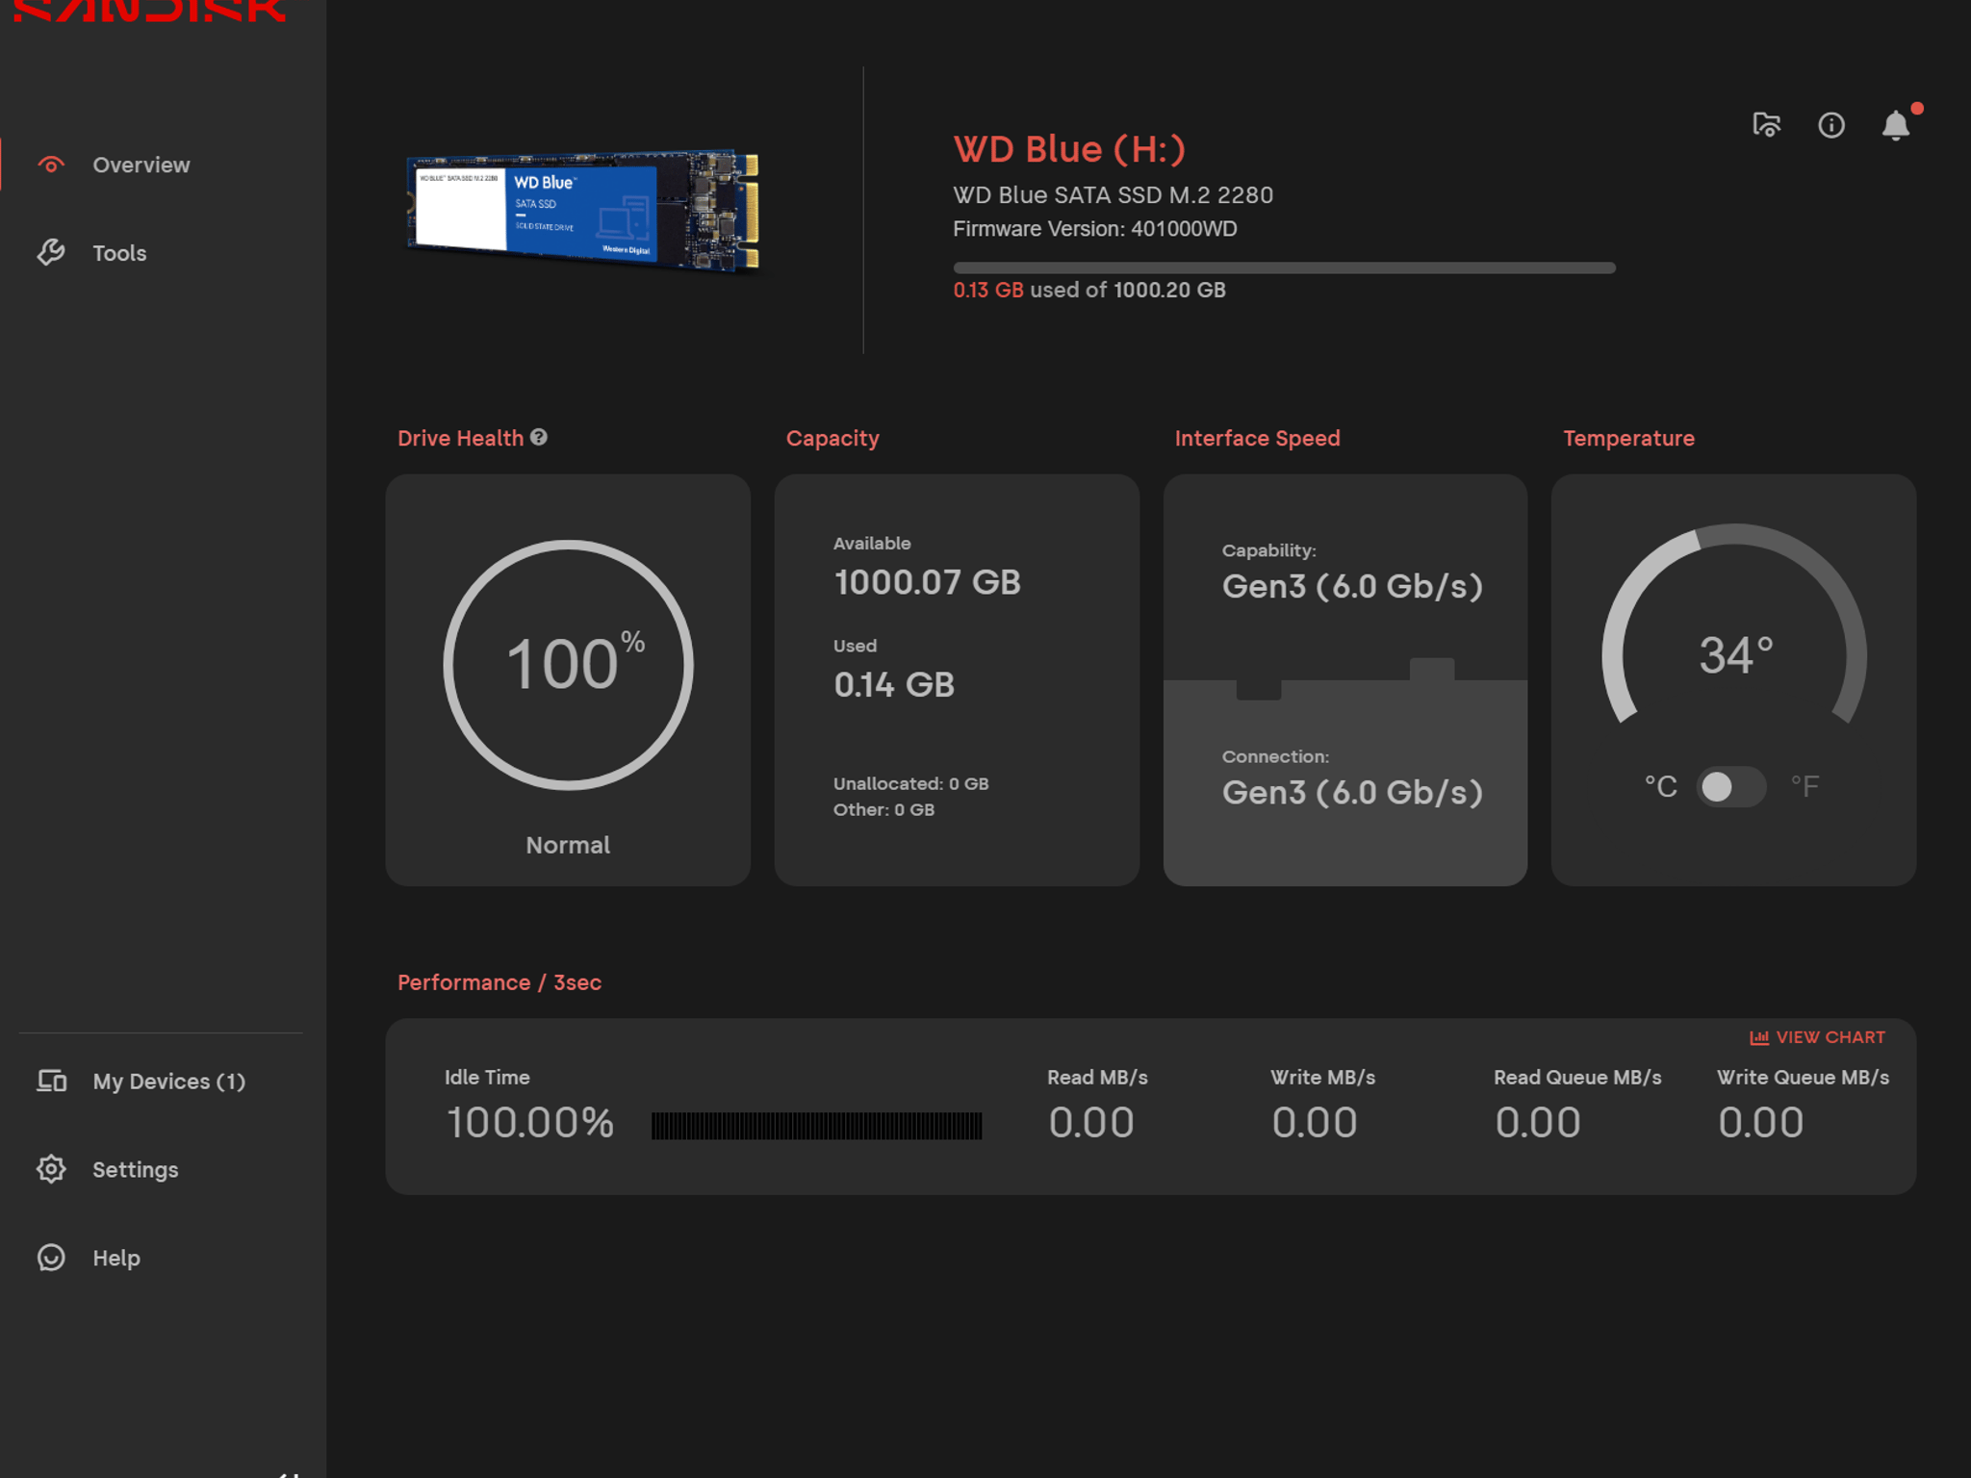Open the info circle icon
The width and height of the screenshot is (1971, 1478).
tap(1830, 125)
